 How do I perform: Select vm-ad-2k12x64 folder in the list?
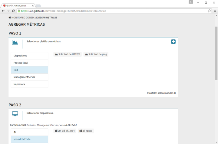pyautogui.click(x=29, y=139)
